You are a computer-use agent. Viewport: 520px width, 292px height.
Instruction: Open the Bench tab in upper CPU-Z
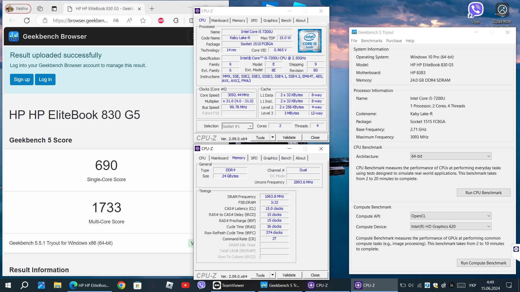pos(286,21)
